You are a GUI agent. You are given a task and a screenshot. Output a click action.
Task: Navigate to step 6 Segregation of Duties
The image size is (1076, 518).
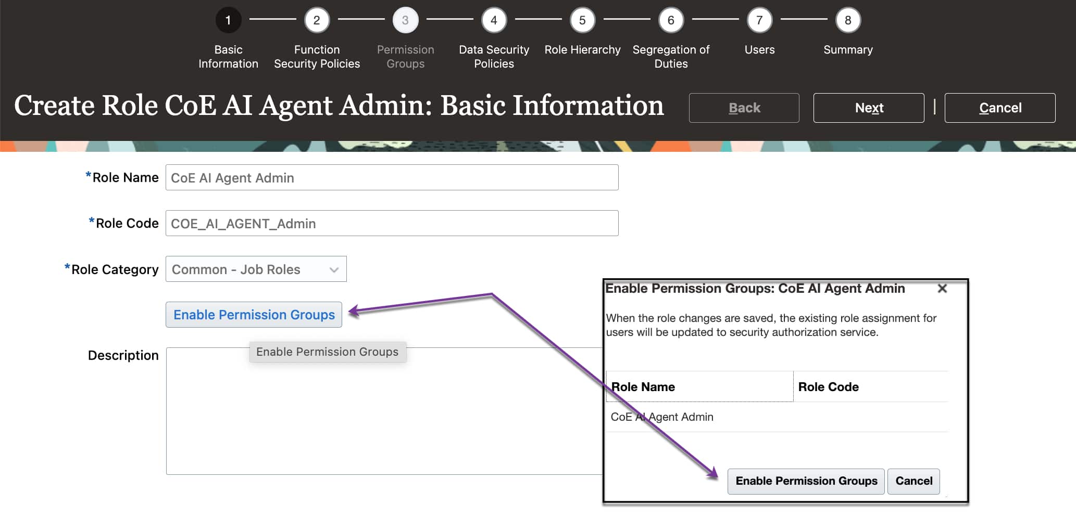tap(671, 20)
